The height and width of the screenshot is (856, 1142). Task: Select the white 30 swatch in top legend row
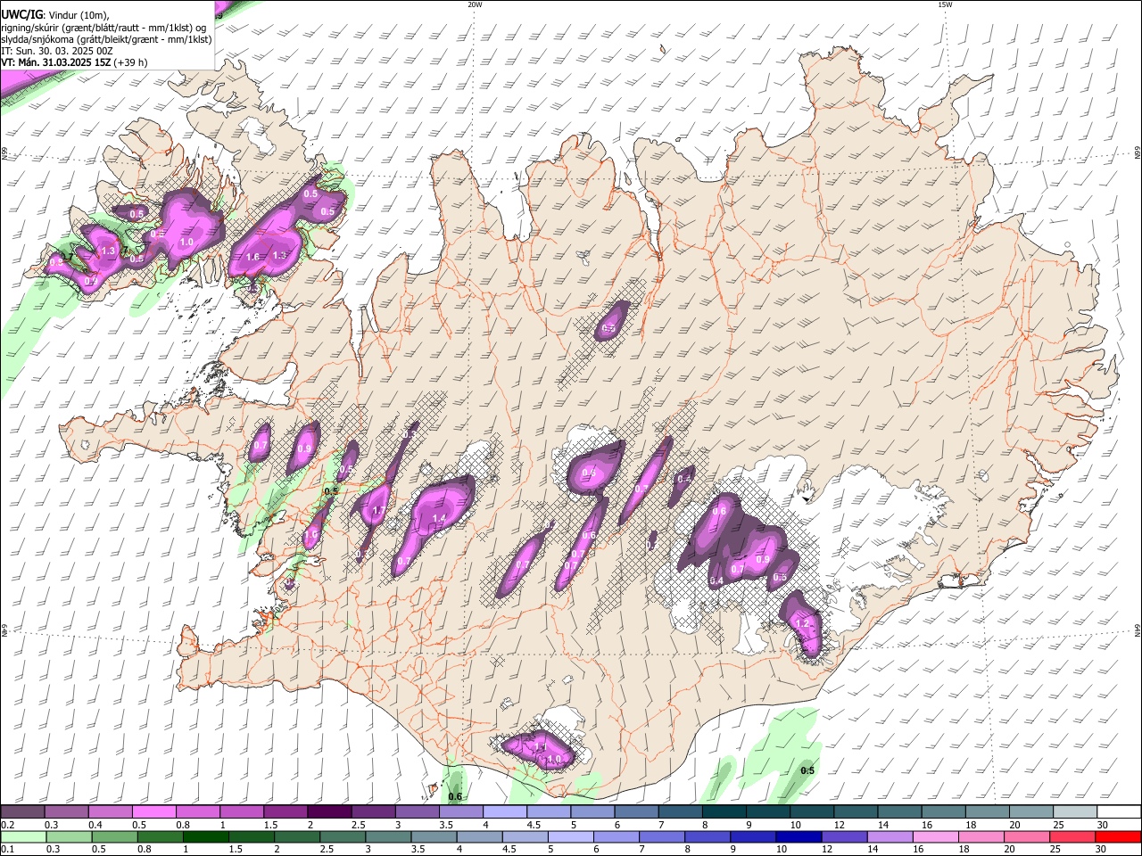click(x=1119, y=812)
